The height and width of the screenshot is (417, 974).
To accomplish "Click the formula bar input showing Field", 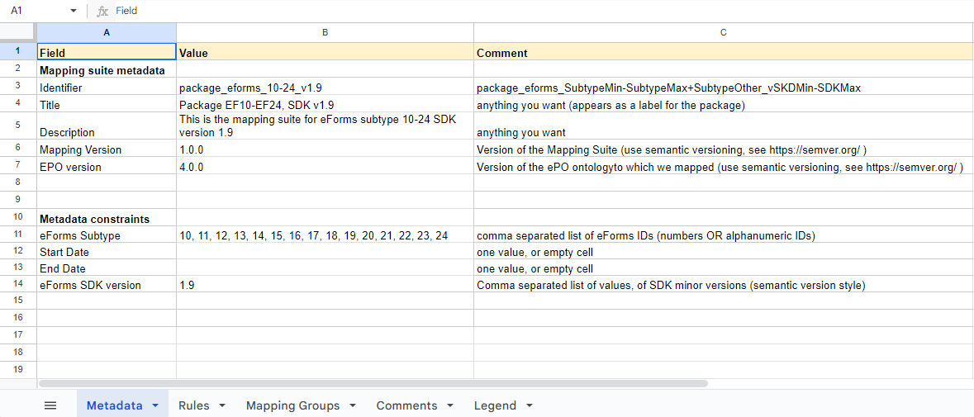I will tap(496, 11).
